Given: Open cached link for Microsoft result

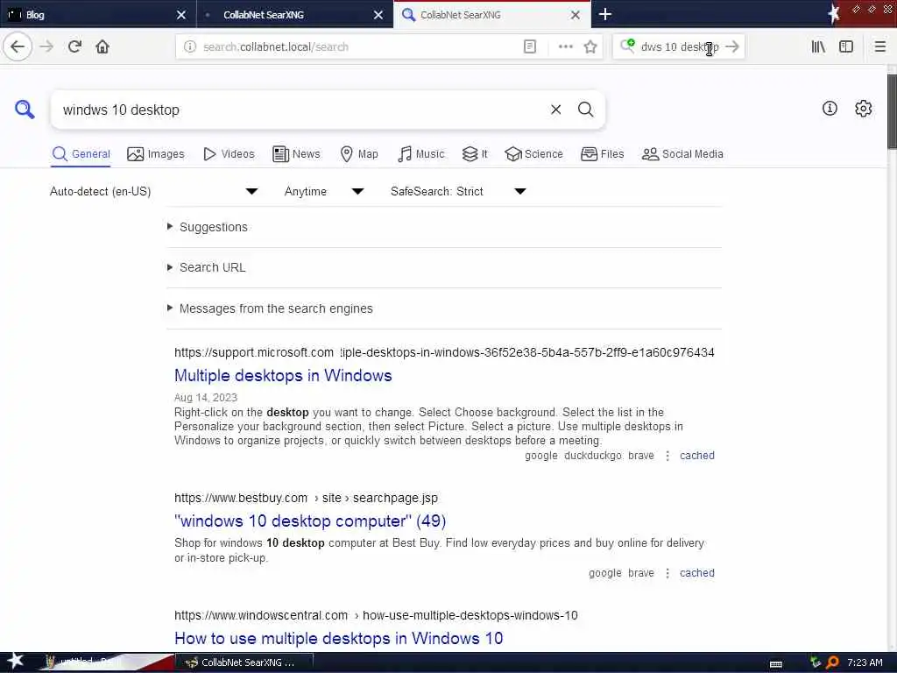Looking at the screenshot, I should click(x=696, y=456).
